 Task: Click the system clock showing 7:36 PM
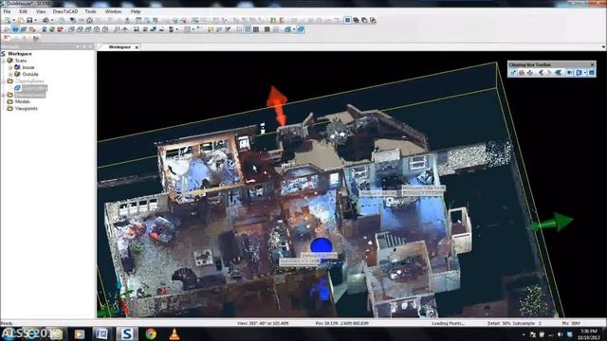(589, 332)
